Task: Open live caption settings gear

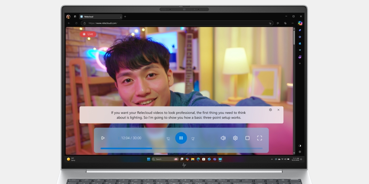Action: click(271, 110)
